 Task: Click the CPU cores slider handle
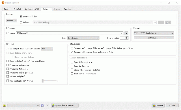43,81
